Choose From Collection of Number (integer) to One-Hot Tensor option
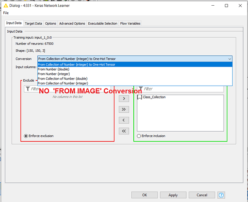The height and width of the screenshot is (202, 248). pos(135,65)
